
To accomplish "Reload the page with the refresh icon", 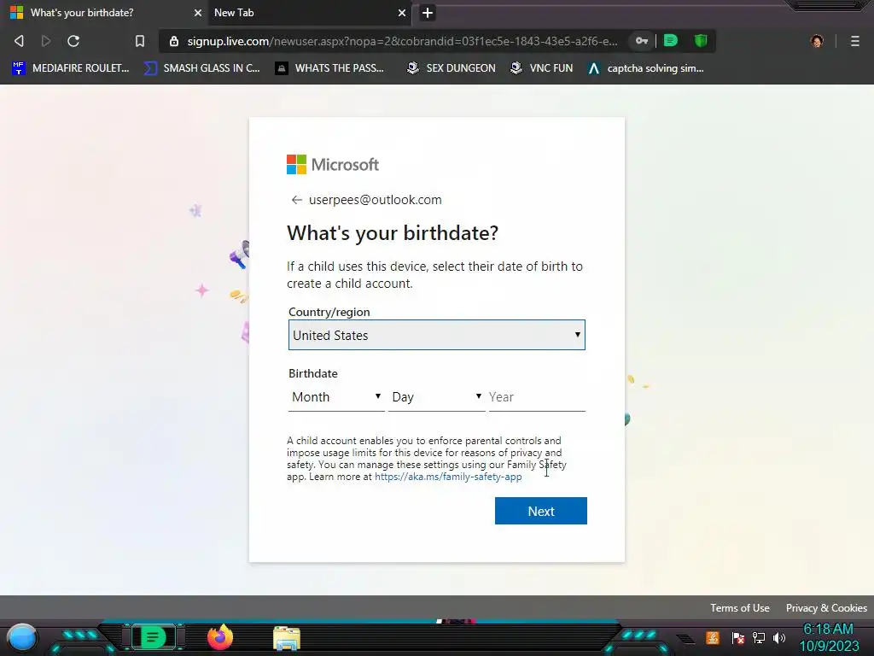I will tap(73, 41).
